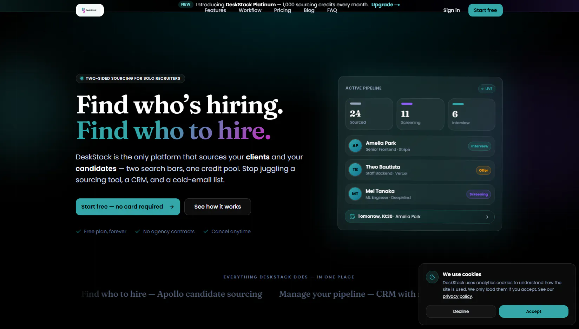
Task: Click the NEW badge in the banner
Action: [x=186, y=4]
